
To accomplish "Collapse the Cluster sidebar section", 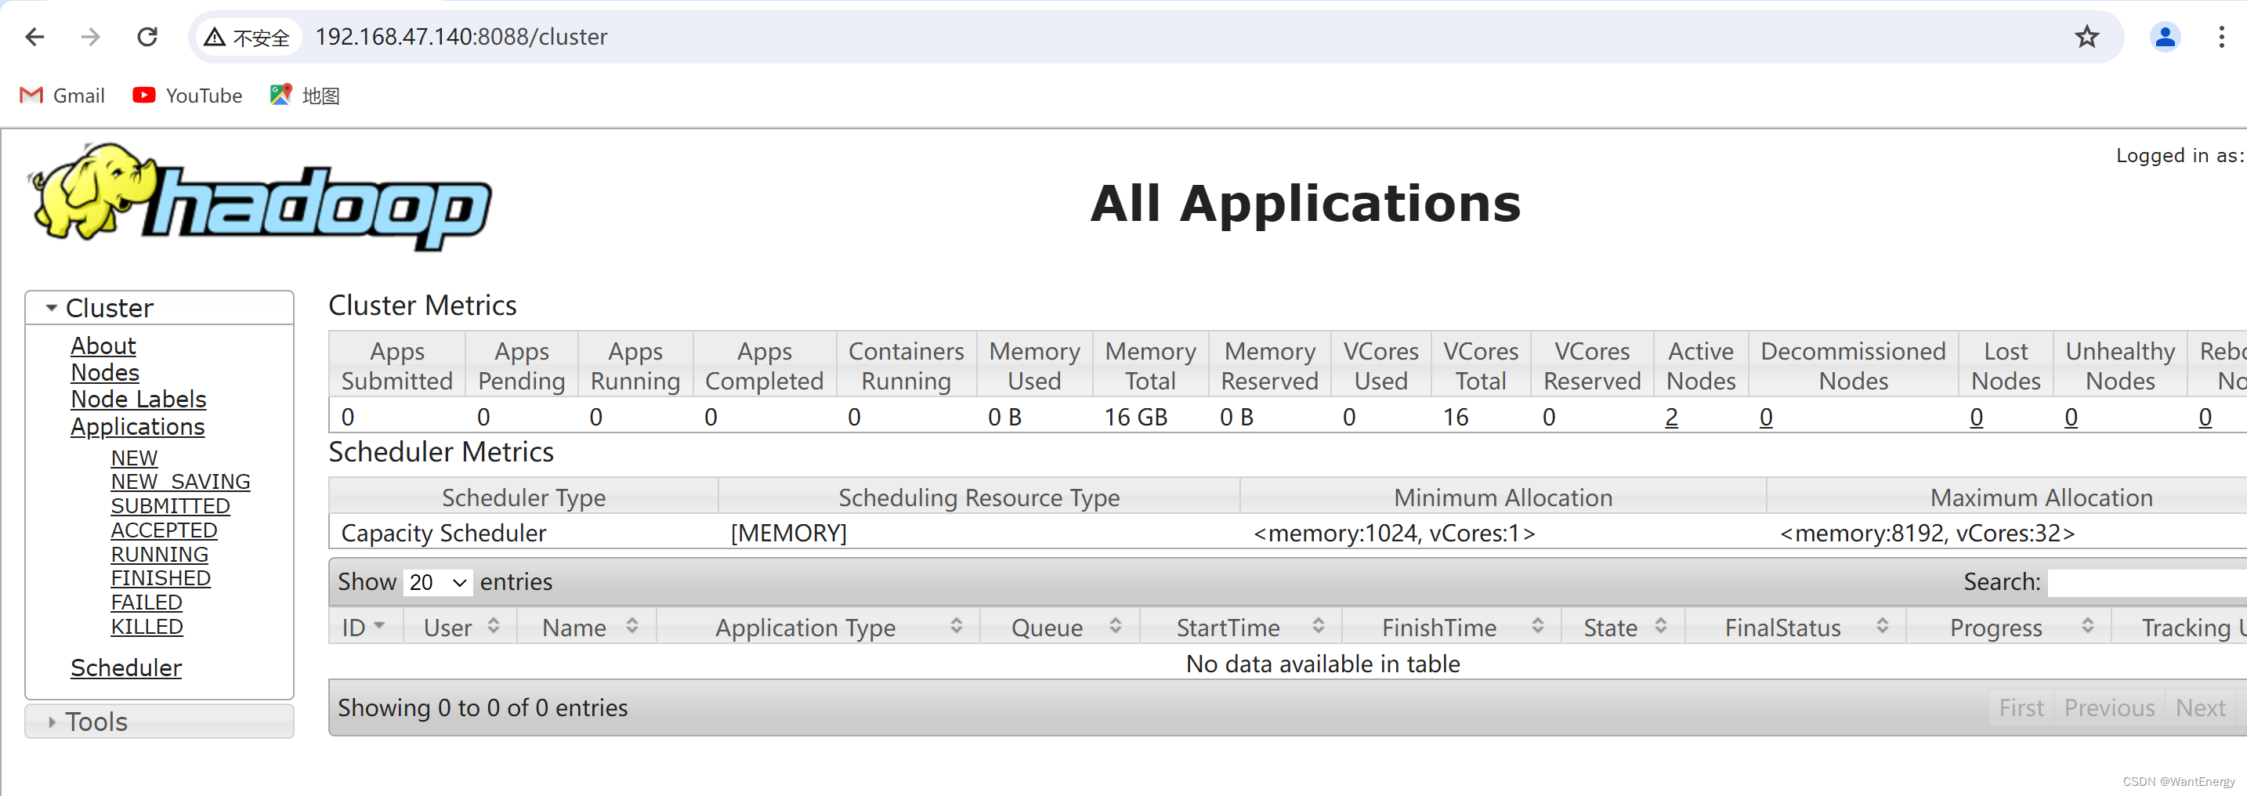I will pyautogui.click(x=160, y=308).
